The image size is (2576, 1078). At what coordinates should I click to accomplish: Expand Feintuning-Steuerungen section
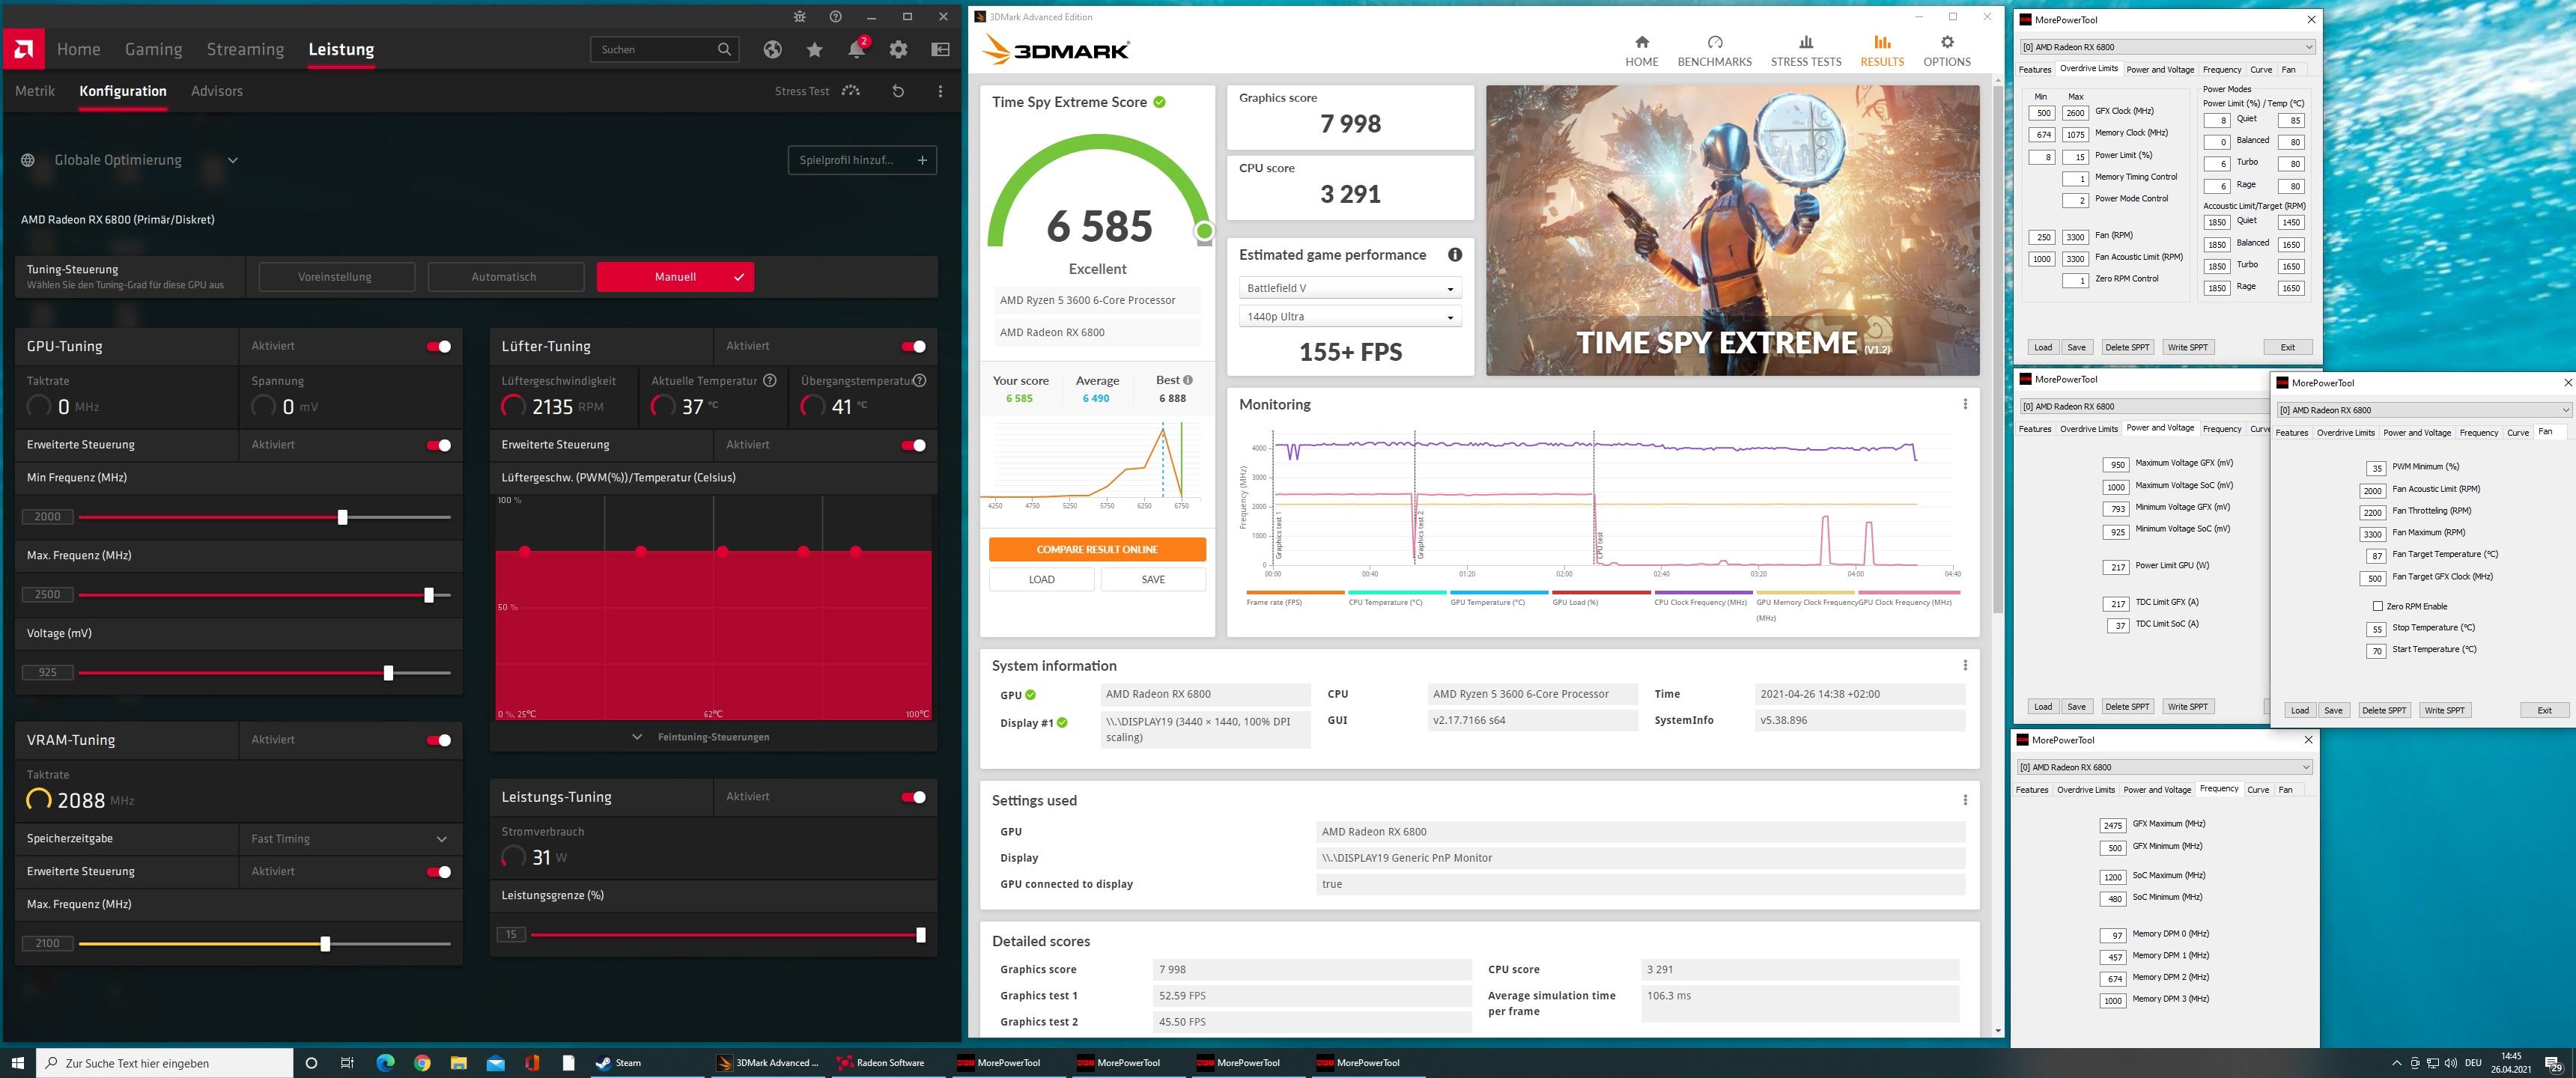click(x=702, y=737)
